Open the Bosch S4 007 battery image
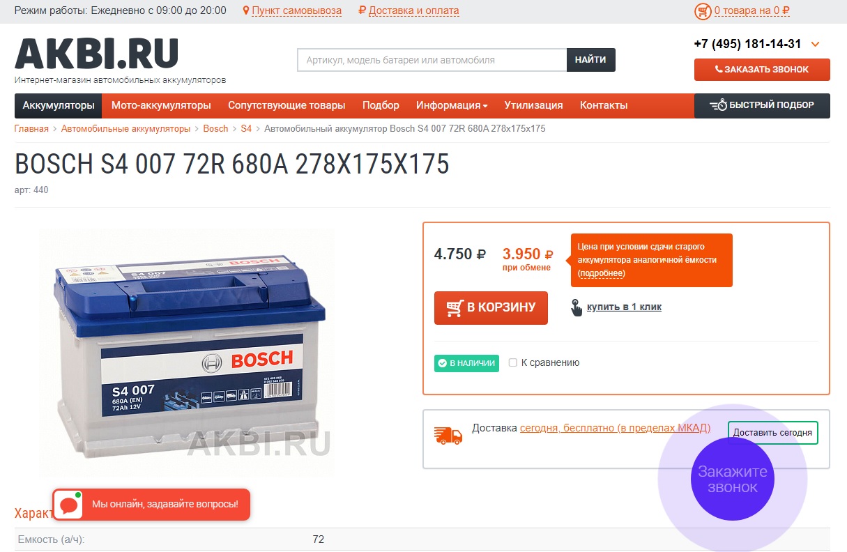The image size is (847, 552). tap(187, 353)
